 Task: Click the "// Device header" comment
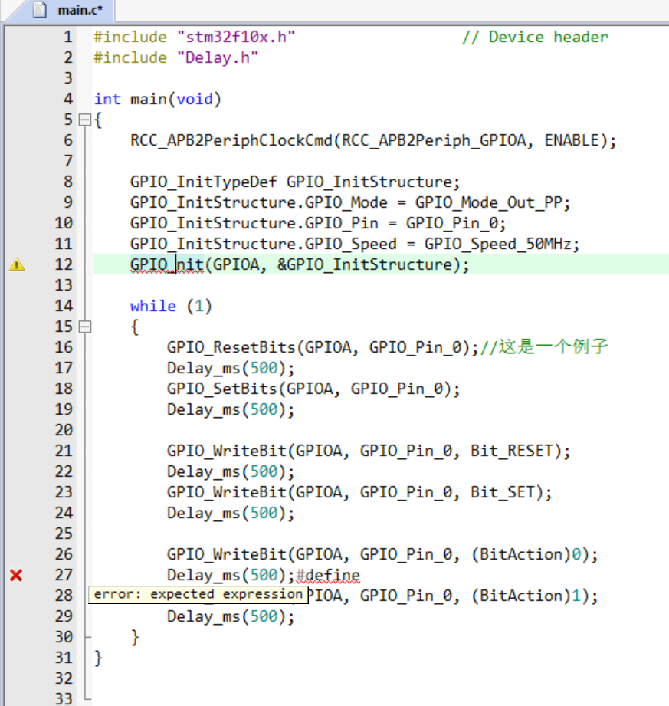(x=535, y=37)
